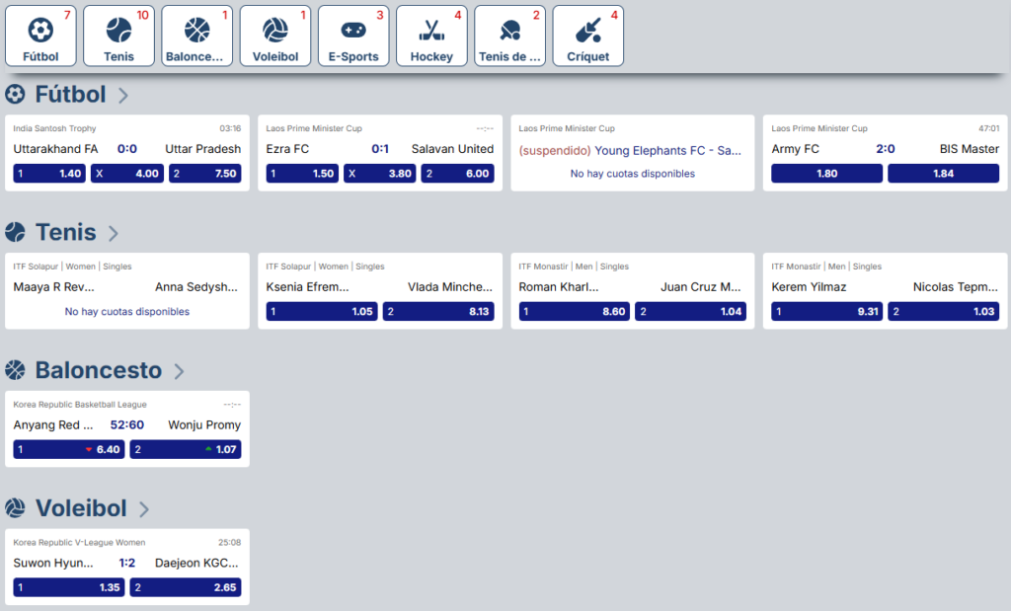Expand the Tenis section arrow
The image size is (1011, 611).
pos(114,234)
